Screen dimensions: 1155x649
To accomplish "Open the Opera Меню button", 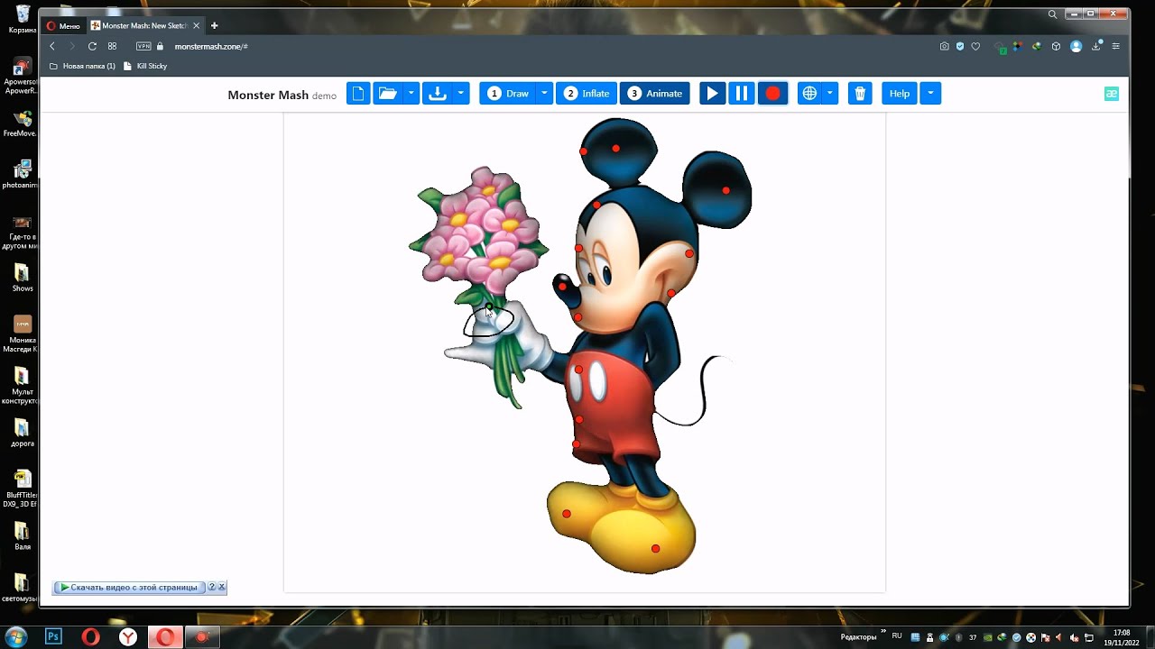I will 63,25.
